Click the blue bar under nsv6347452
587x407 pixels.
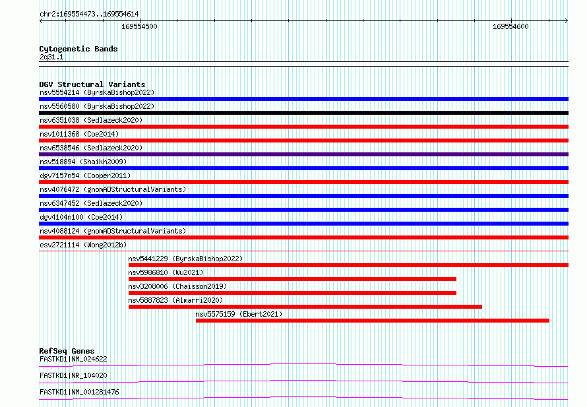click(303, 210)
